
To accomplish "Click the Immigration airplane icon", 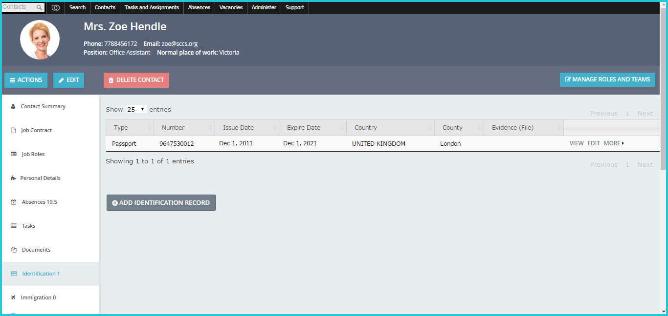I will (13, 297).
